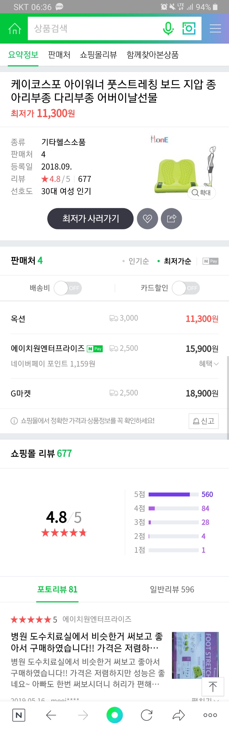Select the 인기순 sort option
The width and height of the screenshot is (229, 729).
click(x=135, y=261)
